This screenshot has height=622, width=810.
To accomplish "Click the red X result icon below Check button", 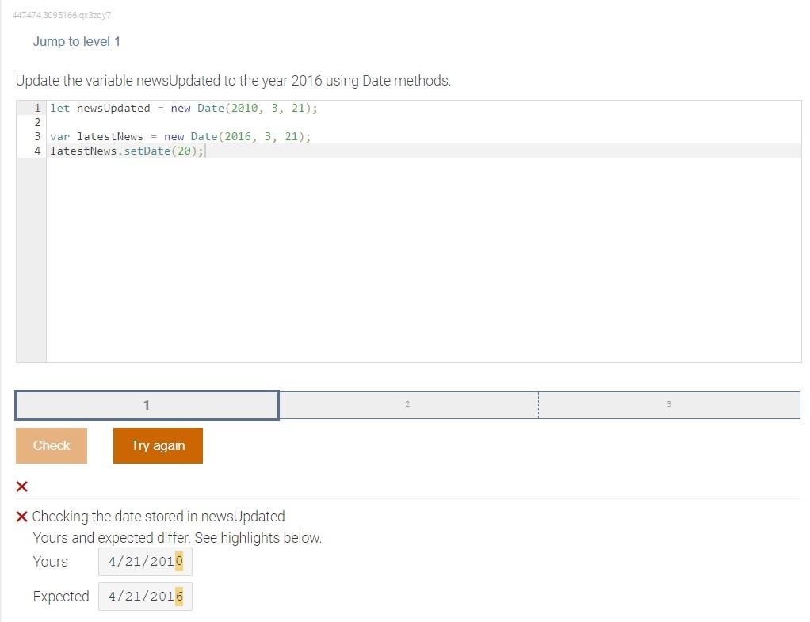I will [21, 487].
